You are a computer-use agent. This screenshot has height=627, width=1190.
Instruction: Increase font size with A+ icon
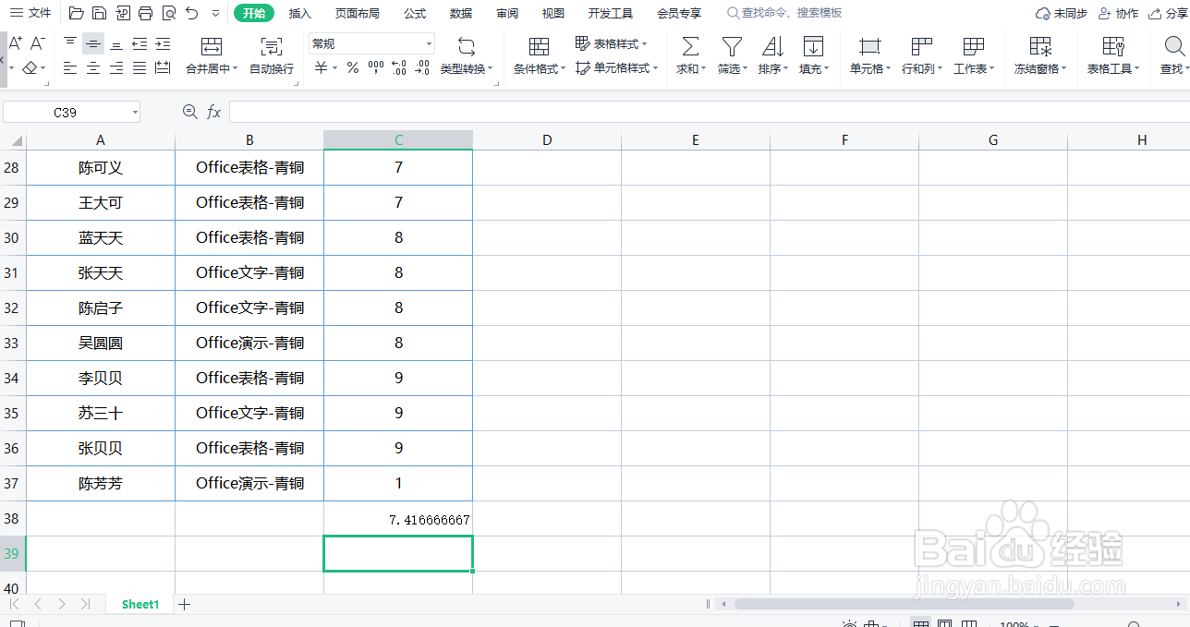click(x=15, y=44)
